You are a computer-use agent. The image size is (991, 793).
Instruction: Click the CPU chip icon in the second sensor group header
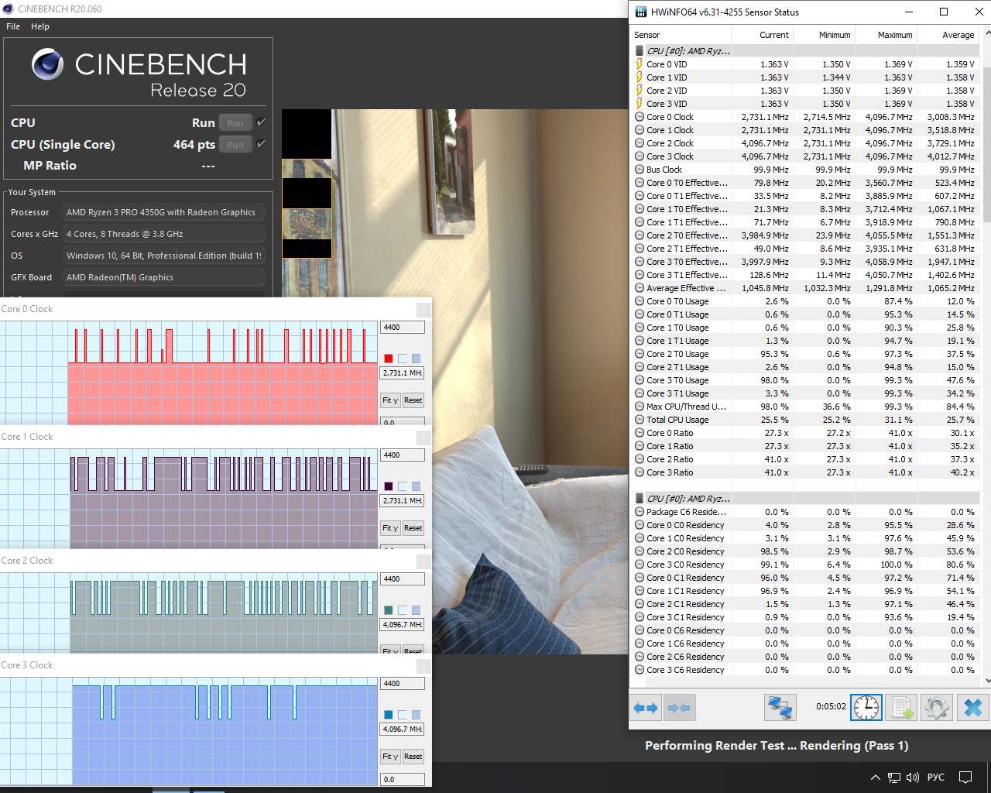[640, 499]
